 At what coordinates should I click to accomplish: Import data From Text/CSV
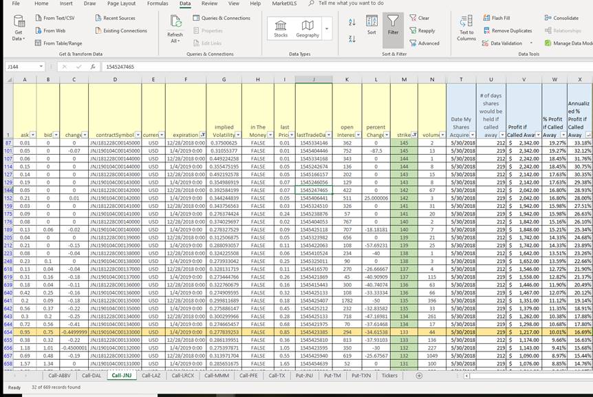(x=55, y=18)
